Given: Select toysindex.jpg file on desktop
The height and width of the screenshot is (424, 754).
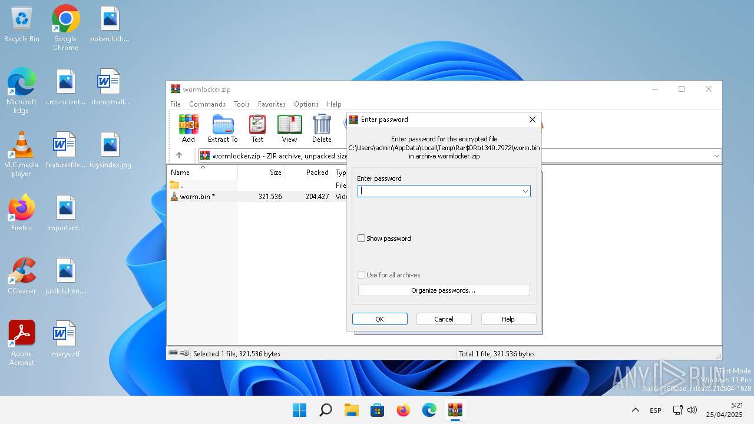Looking at the screenshot, I should (110, 150).
